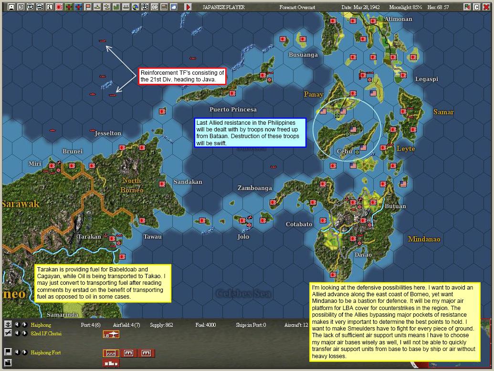Open the document list toolbar icon
Screen dimensions: 494x371
click(x=21, y=7)
